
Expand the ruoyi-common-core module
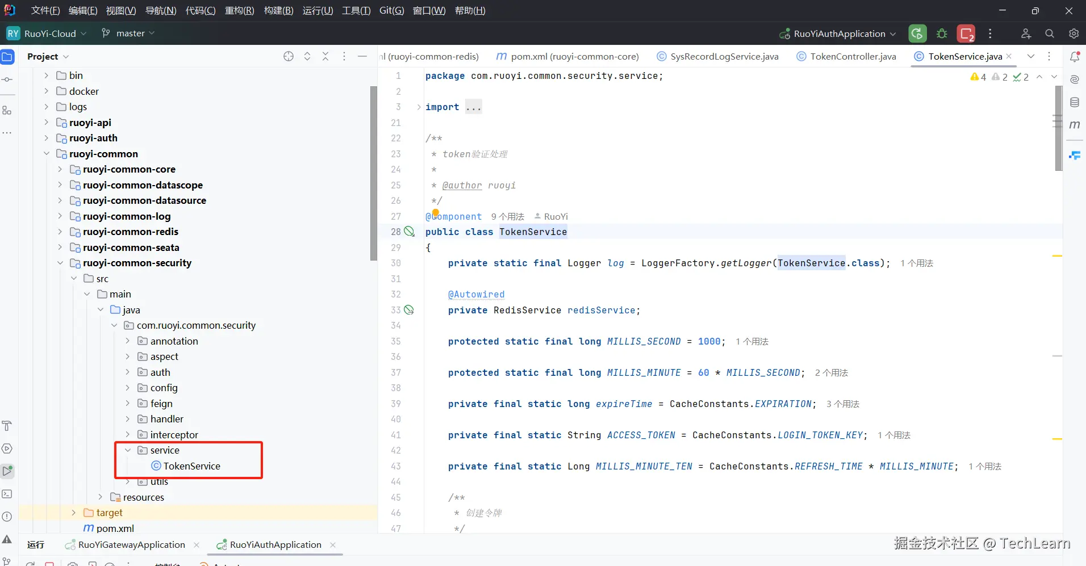coord(60,169)
